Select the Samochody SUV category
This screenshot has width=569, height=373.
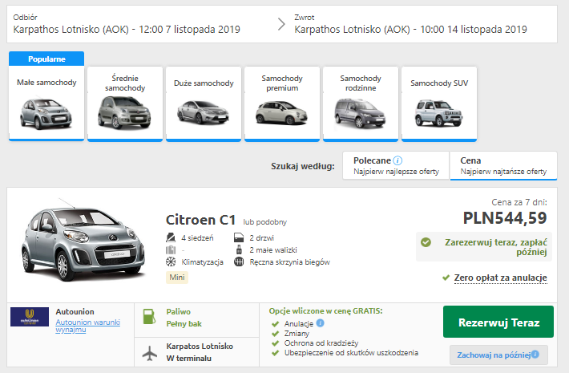439,103
